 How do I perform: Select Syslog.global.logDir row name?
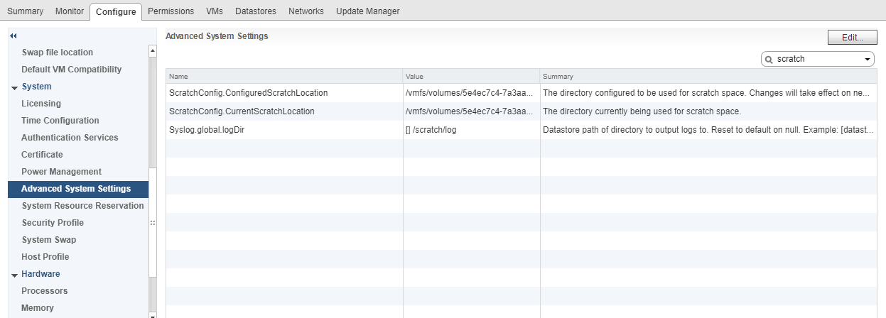[x=207, y=130]
